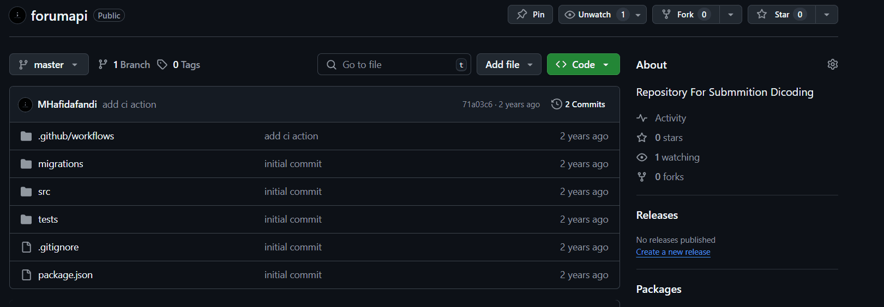This screenshot has width=884, height=307.
Task: Click the fork icon beside 0 forks
Action: pos(642,177)
